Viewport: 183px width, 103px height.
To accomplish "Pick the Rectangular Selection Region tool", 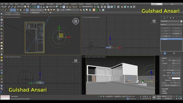I will 31,7.
